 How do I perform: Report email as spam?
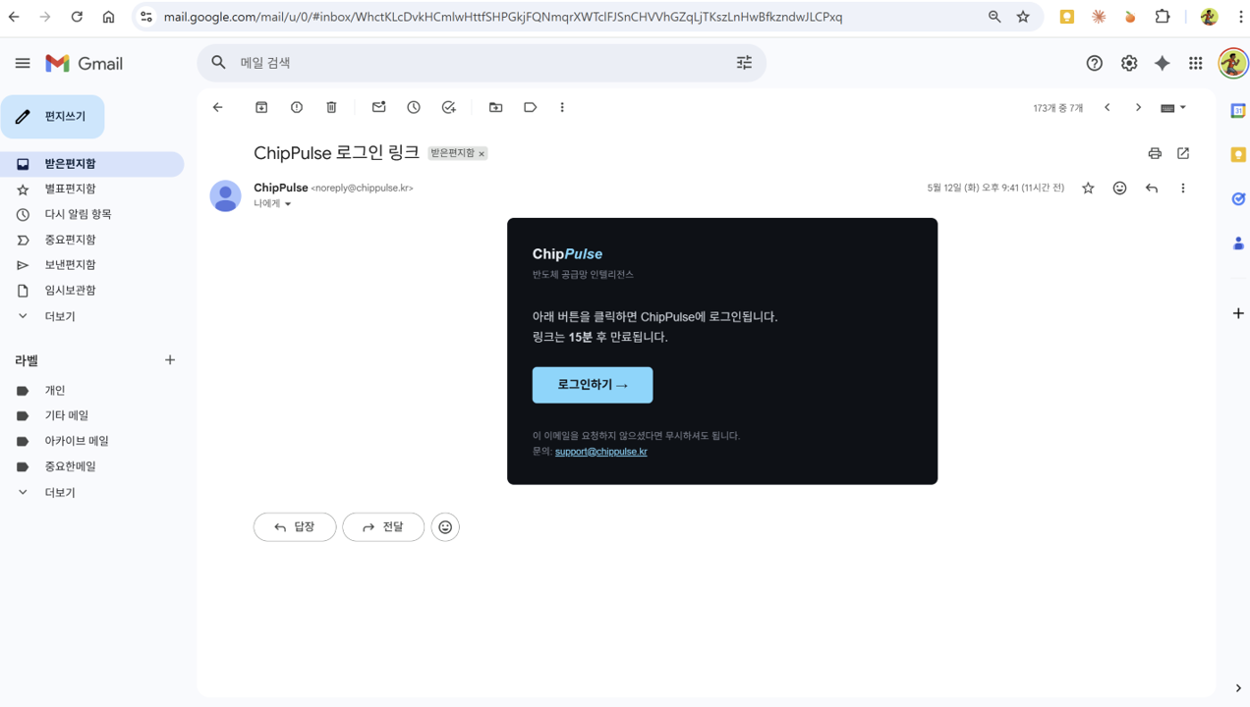pyautogui.click(x=297, y=107)
